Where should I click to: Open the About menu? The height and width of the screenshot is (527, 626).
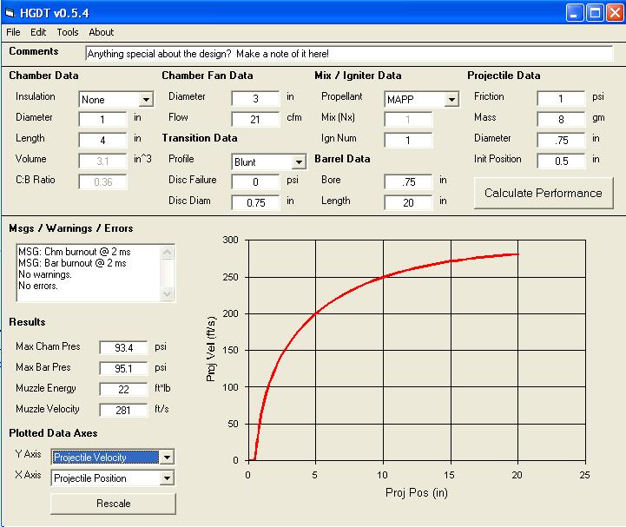(x=102, y=32)
